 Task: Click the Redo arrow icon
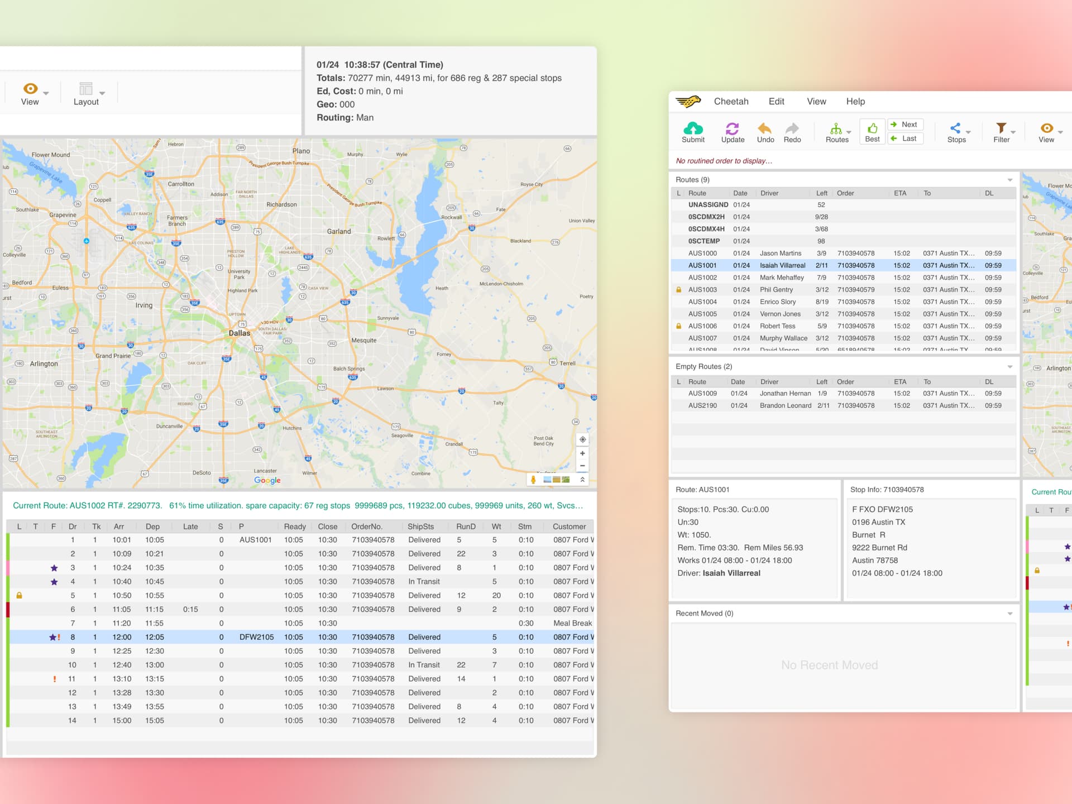click(792, 128)
